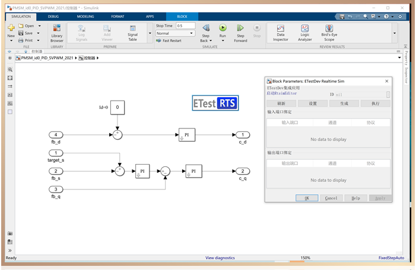Open the Data Inspector
The height and width of the screenshot is (270, 416).
click(281, 33)
